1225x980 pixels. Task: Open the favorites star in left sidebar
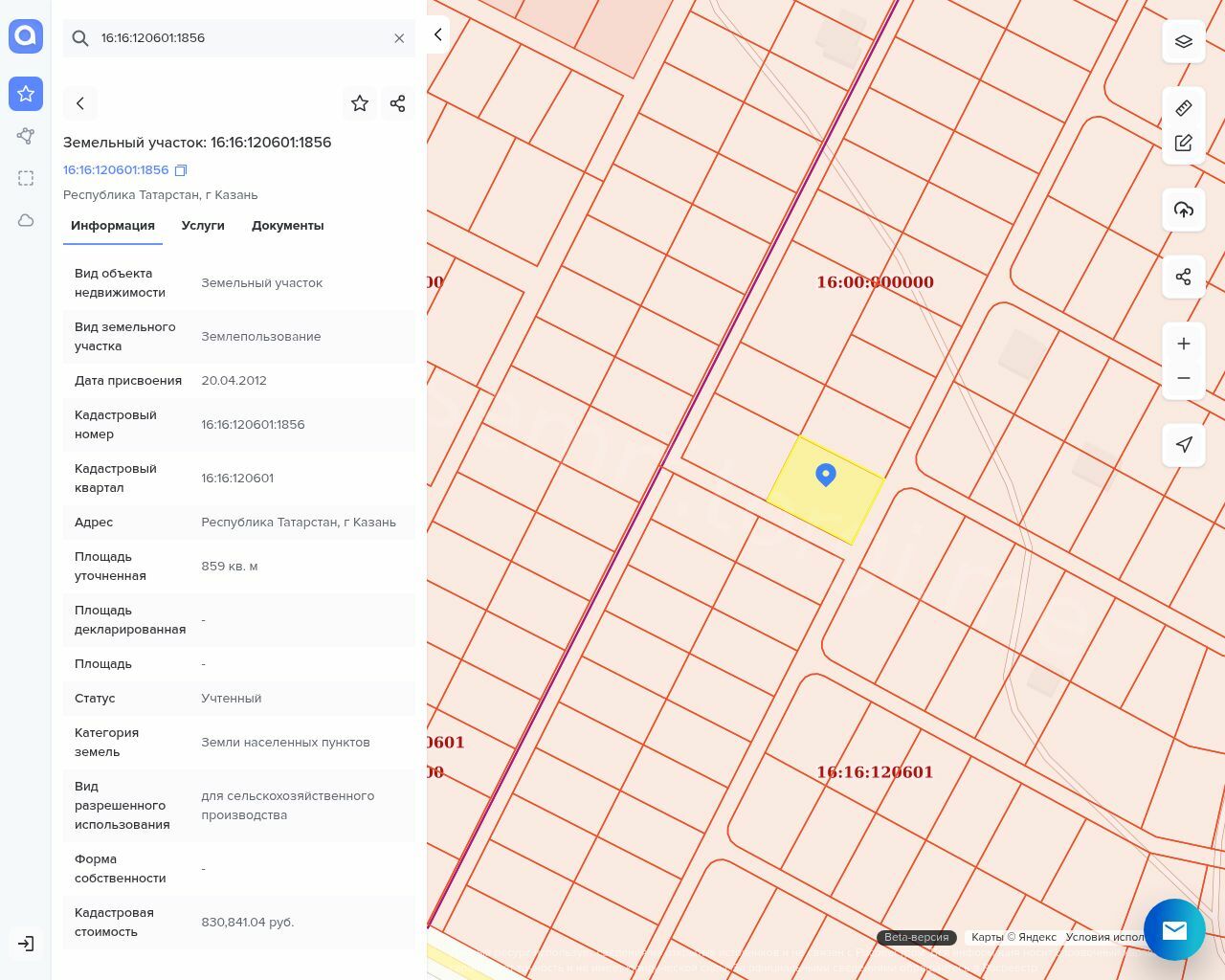tap(26, 94)
